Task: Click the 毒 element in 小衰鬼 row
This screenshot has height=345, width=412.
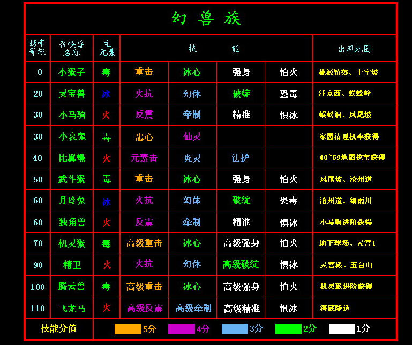Action: 107,137
